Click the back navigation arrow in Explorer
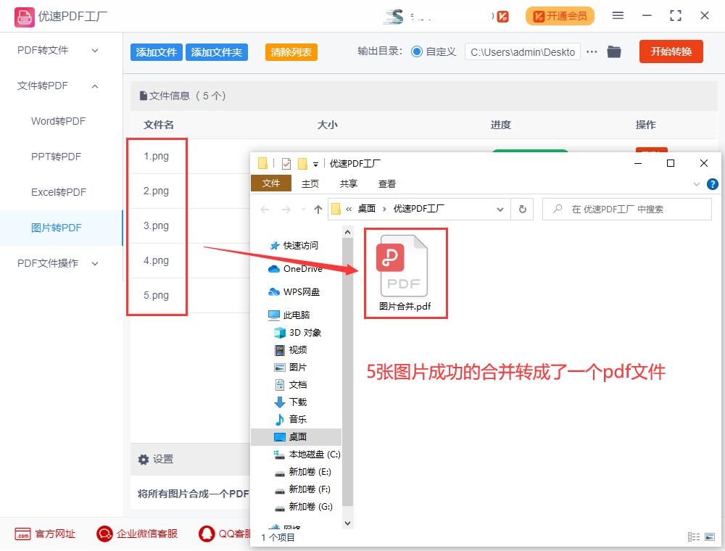This screenshot has height=551, width=725. tap(265, 208)
